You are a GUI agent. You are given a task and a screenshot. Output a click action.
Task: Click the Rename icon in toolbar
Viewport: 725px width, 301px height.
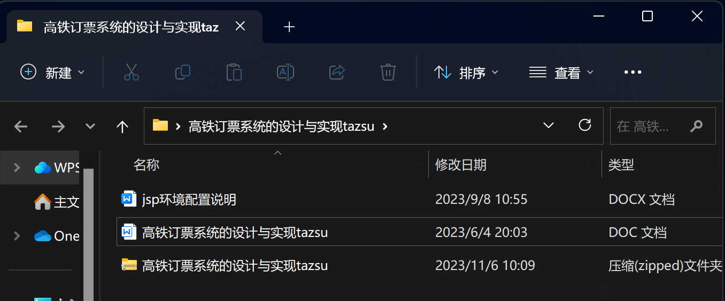(286, 72)
